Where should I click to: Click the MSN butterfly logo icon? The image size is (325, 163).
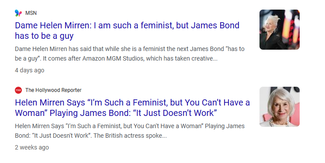pyautogui.click(x=18, y=13)
